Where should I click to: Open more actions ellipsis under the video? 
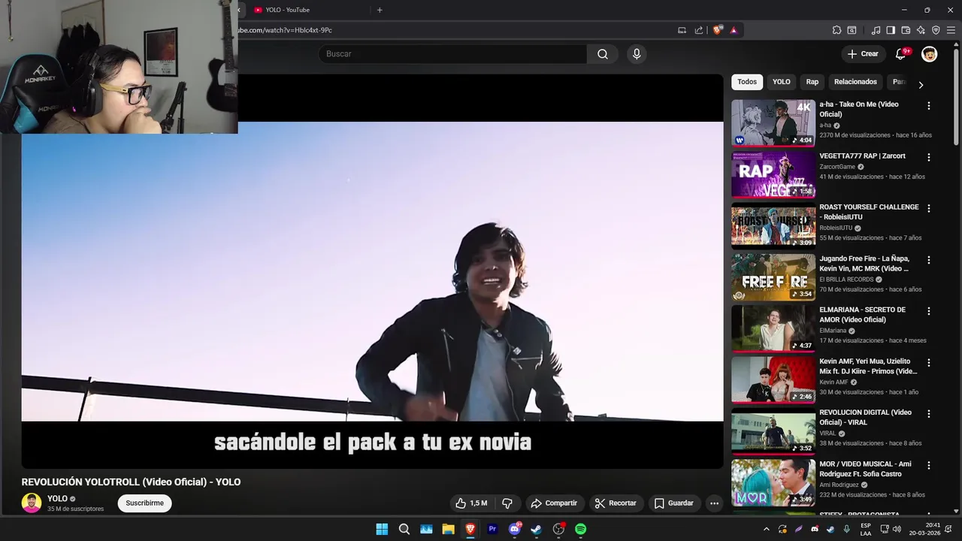point(715,503)
